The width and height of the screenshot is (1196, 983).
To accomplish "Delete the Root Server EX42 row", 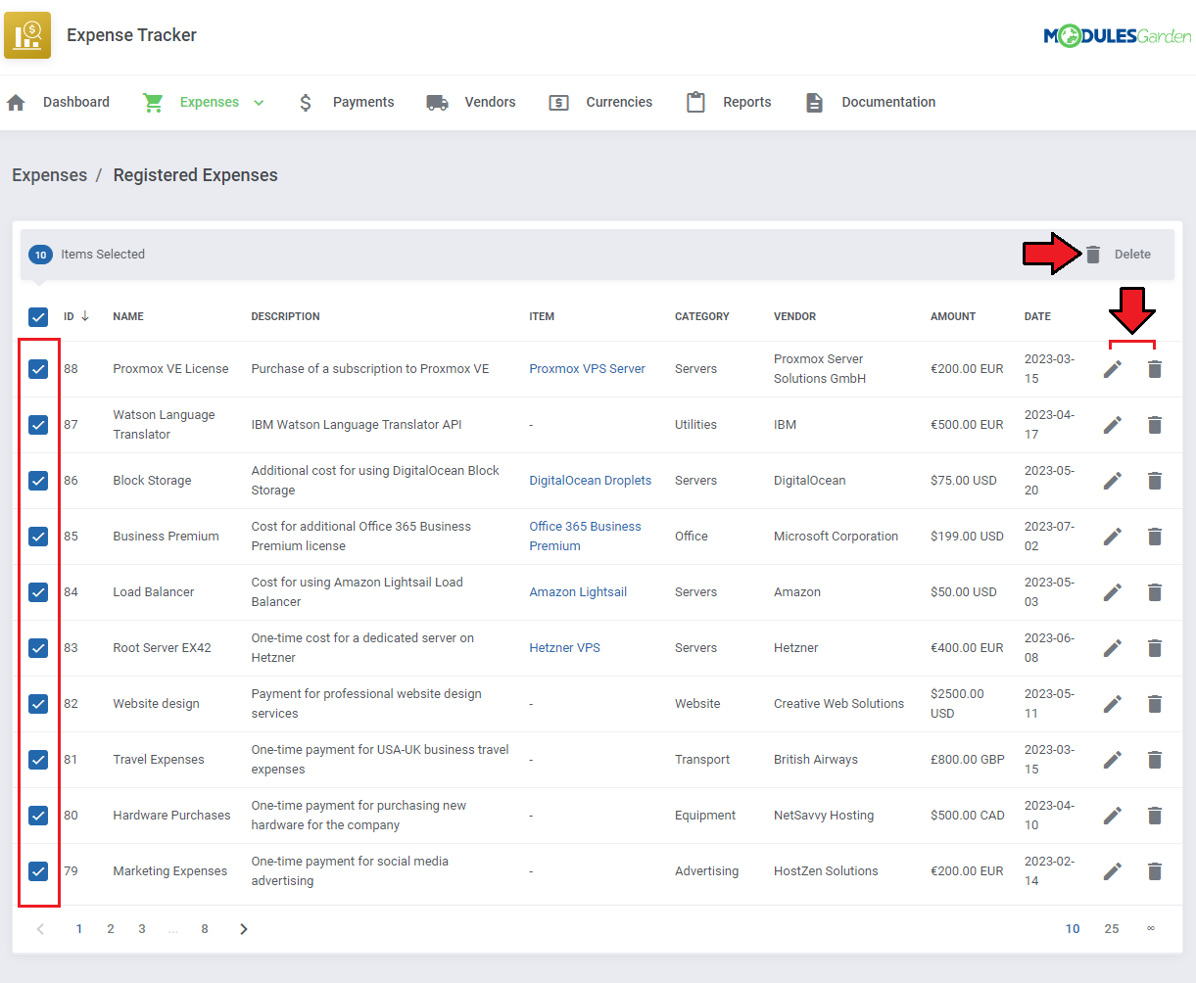I will (1155, 648).
